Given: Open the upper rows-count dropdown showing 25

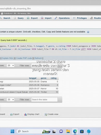Looking at the screenshot, I should click(x=10, y=65).
